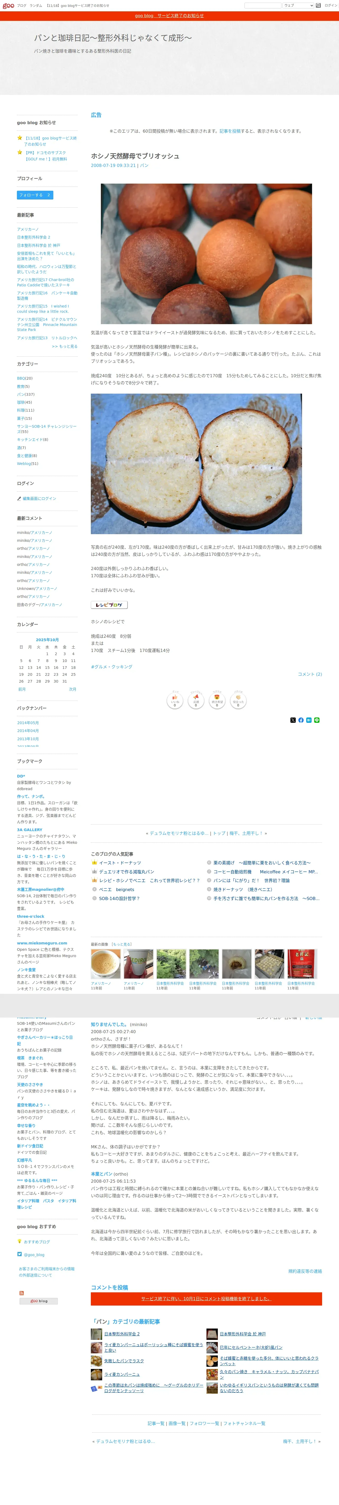This screenshot has height=1505, width=339.
Task: Click the ランダム link in the top bar
Action: tap(36, 5)
